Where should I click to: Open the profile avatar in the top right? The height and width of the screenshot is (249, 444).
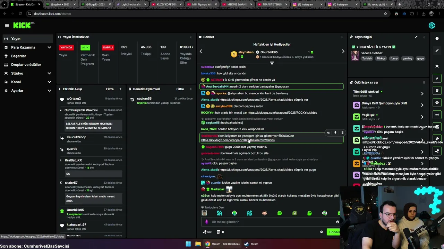pyautogui.click(x=432, y=25)
